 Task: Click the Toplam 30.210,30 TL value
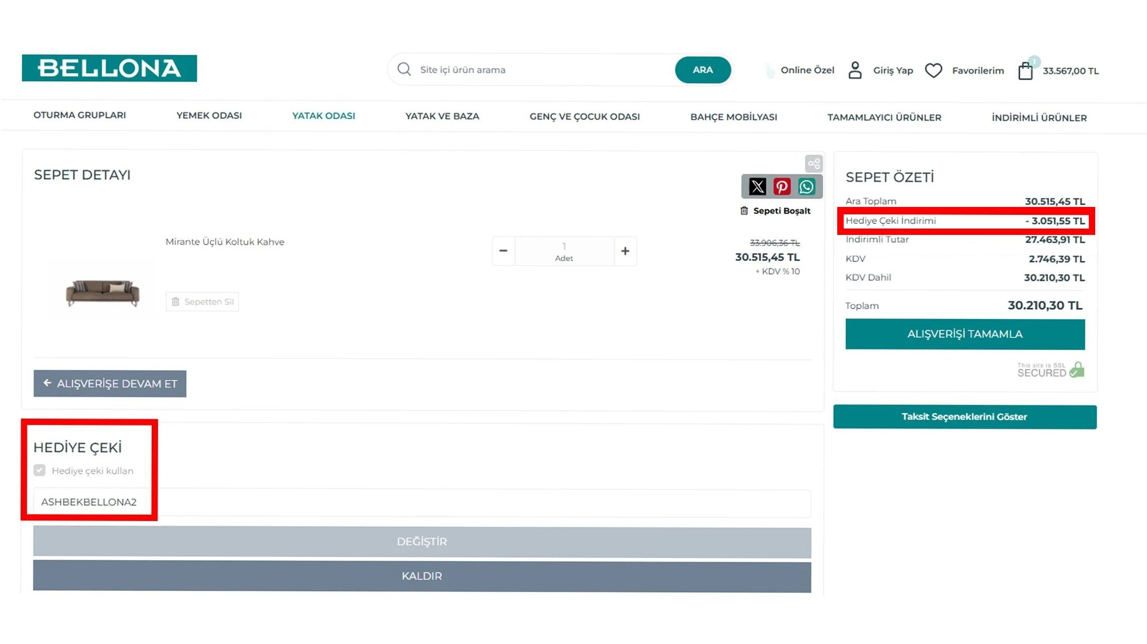[x=1045, y=306]
